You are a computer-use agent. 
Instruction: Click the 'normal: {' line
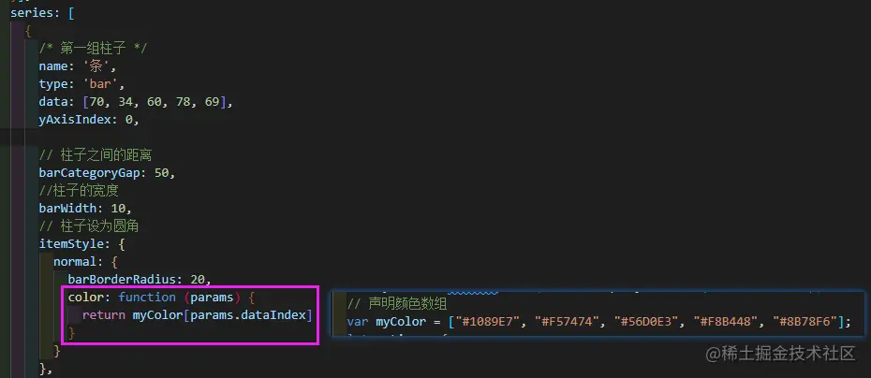pos(85,261)
